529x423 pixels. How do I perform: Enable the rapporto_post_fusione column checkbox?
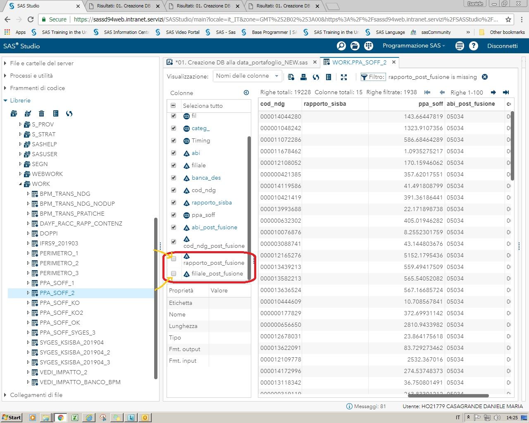[x=174, y=259]
